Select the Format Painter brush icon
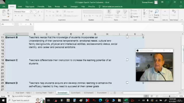This screenshot has width=184, height=103. coord(8,17)
